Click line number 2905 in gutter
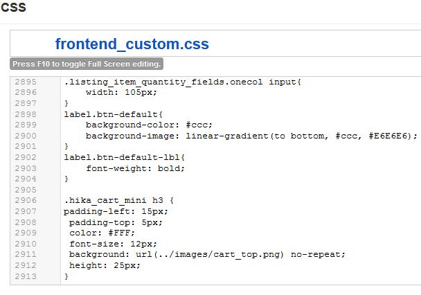This screenshot has width=421, height=295. (x=25, y=190)
